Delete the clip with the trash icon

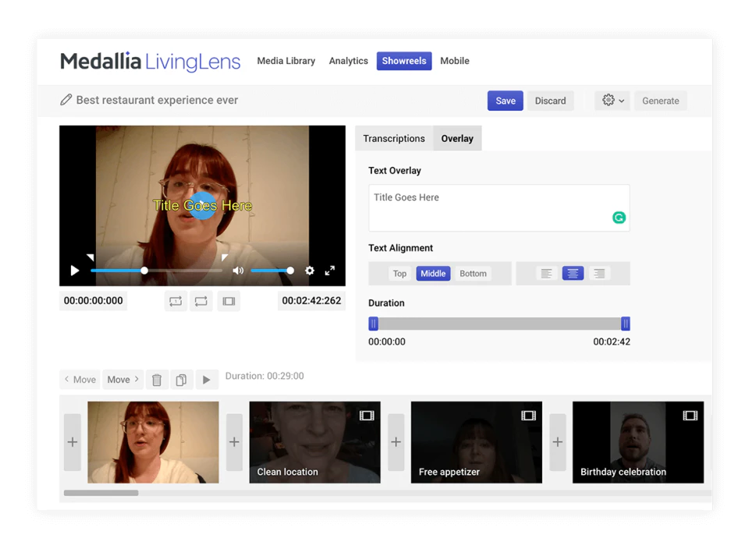pos(157,379)
